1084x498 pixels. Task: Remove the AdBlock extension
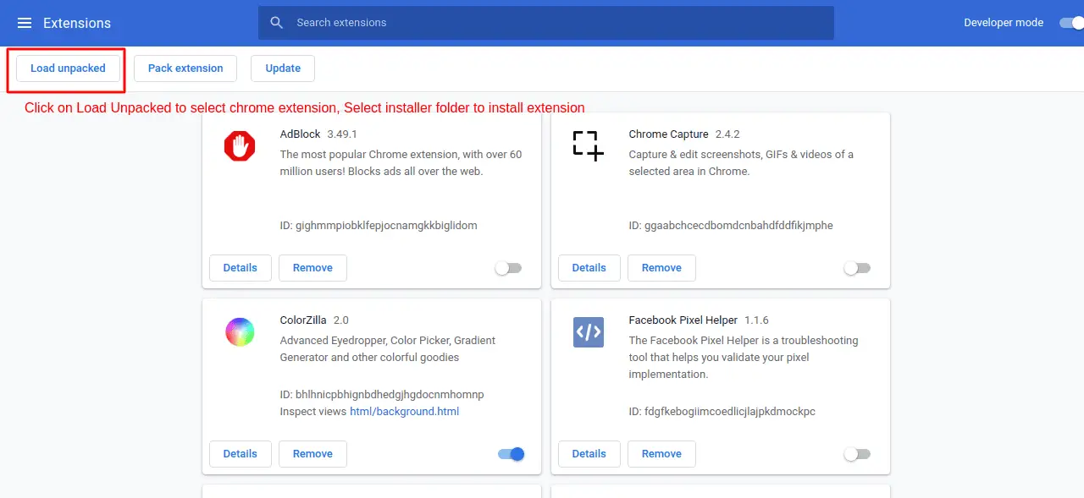point(312,268)
